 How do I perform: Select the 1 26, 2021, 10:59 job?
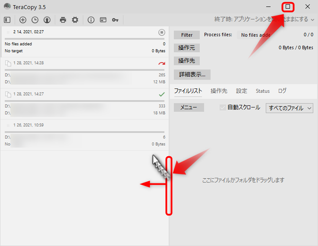pyautogui.click(x=85, y=135)
